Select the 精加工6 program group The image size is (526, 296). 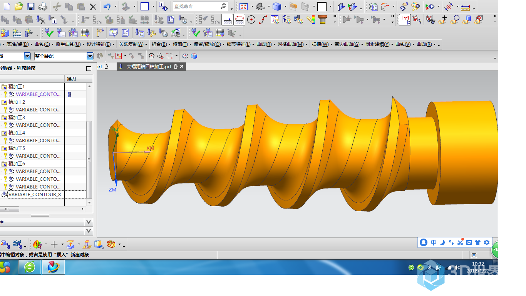17,164
